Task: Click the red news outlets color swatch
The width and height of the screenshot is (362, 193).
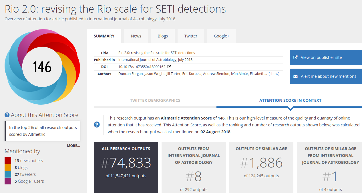Action: tap(8, 161)
